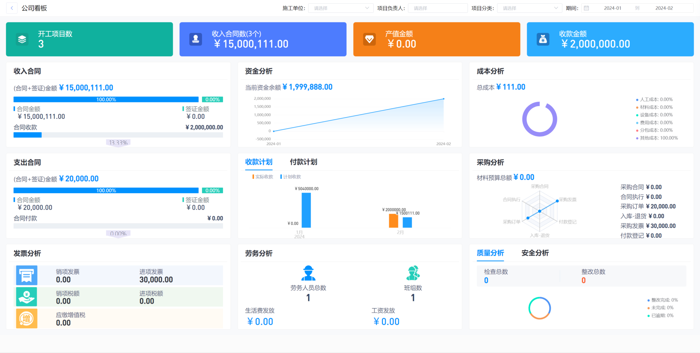Open the 项目分类 dropdown
Screen dimensions: 700x353
pos(529,8)
